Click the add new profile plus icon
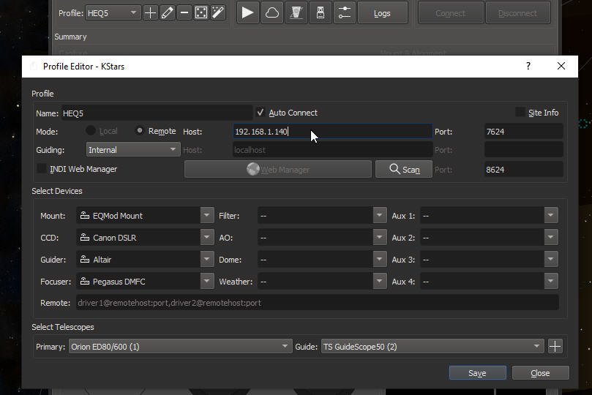This screenshot has width=592, height=395. coord(150,13)
